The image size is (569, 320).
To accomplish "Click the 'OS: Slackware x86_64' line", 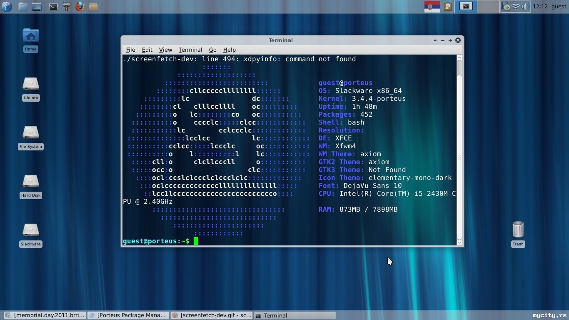I will point(360,91).
